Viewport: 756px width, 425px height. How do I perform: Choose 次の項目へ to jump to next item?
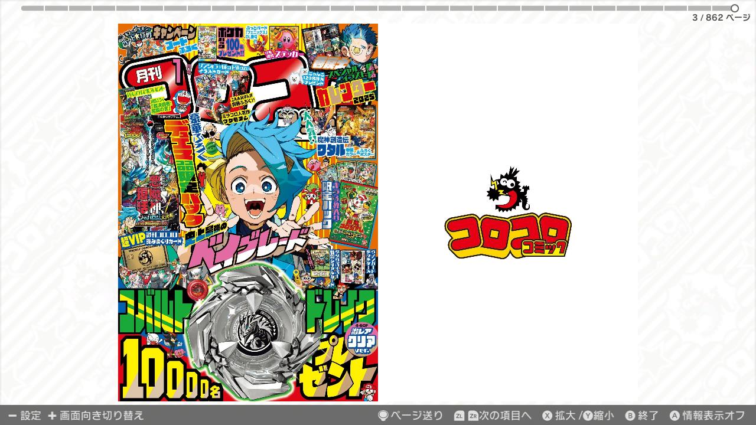506,416
